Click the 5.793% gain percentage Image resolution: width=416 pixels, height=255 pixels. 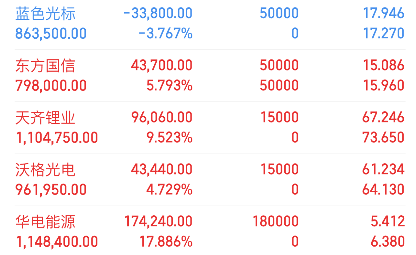pos(169,86)
